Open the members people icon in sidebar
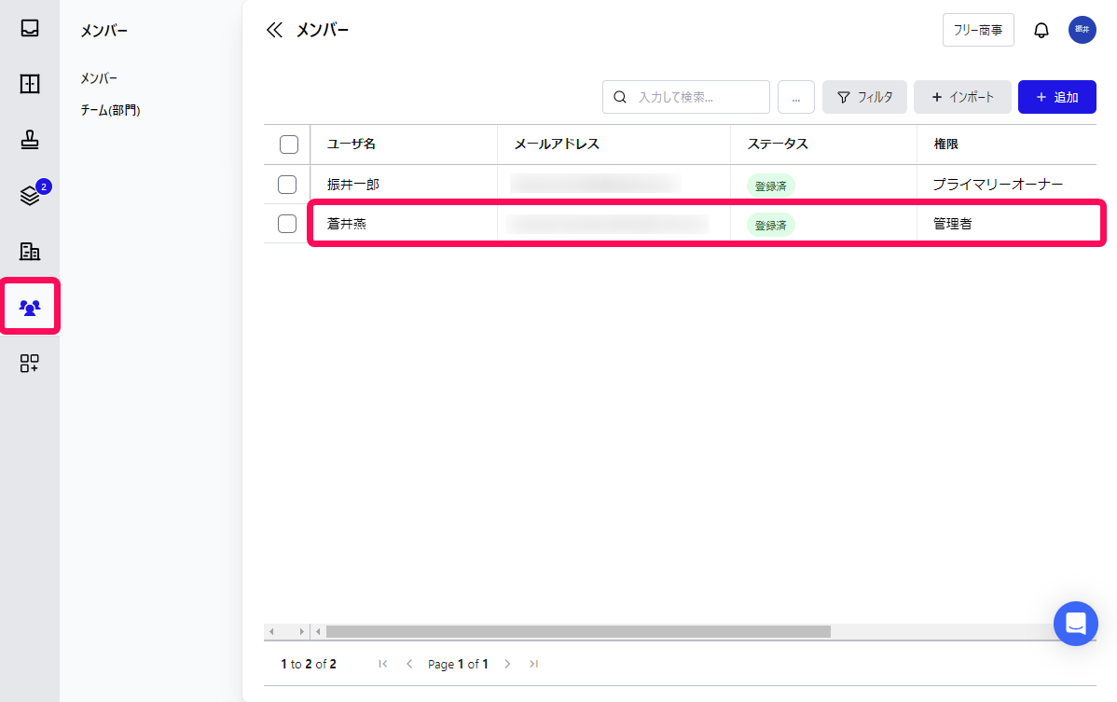The height and width of the screenshot is (702, 1117). [x=29, y=307]
